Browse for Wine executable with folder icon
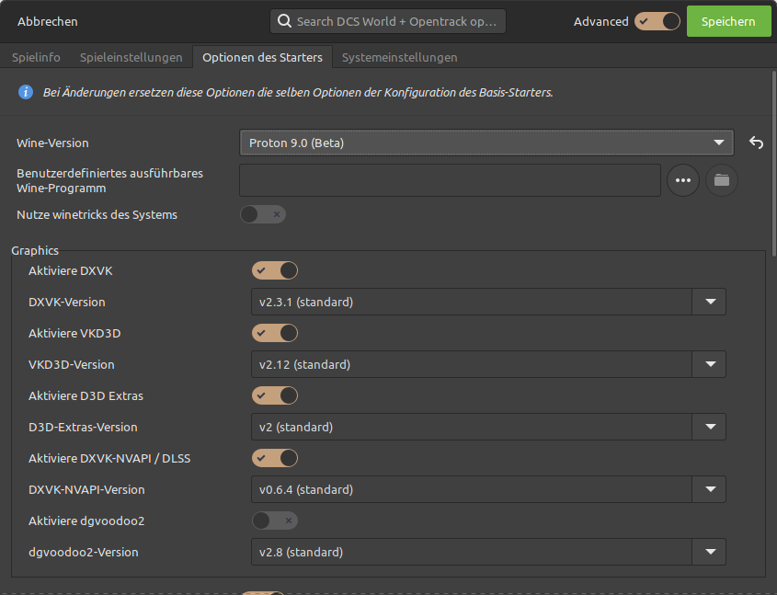 (x=722, y=180)
